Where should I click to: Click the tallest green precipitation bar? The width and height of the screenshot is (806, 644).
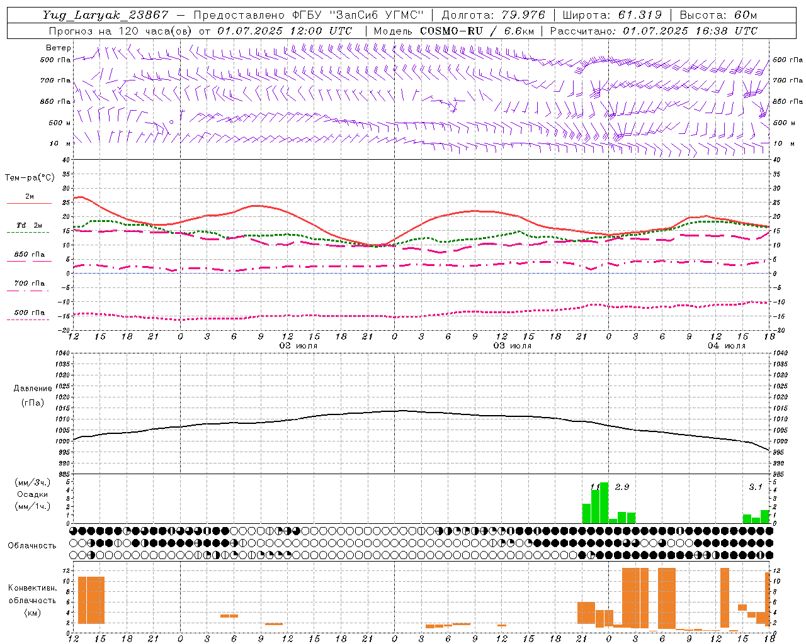[x=604, y=502]
